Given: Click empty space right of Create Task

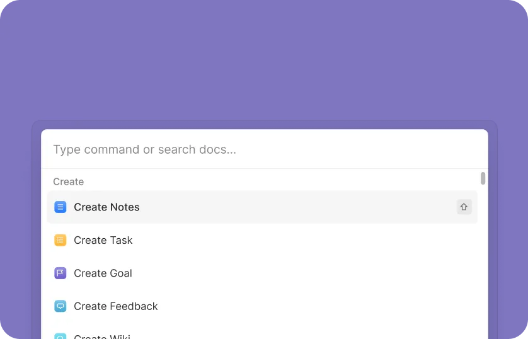Looking at the screenshot, I should (x=302, y=240).
